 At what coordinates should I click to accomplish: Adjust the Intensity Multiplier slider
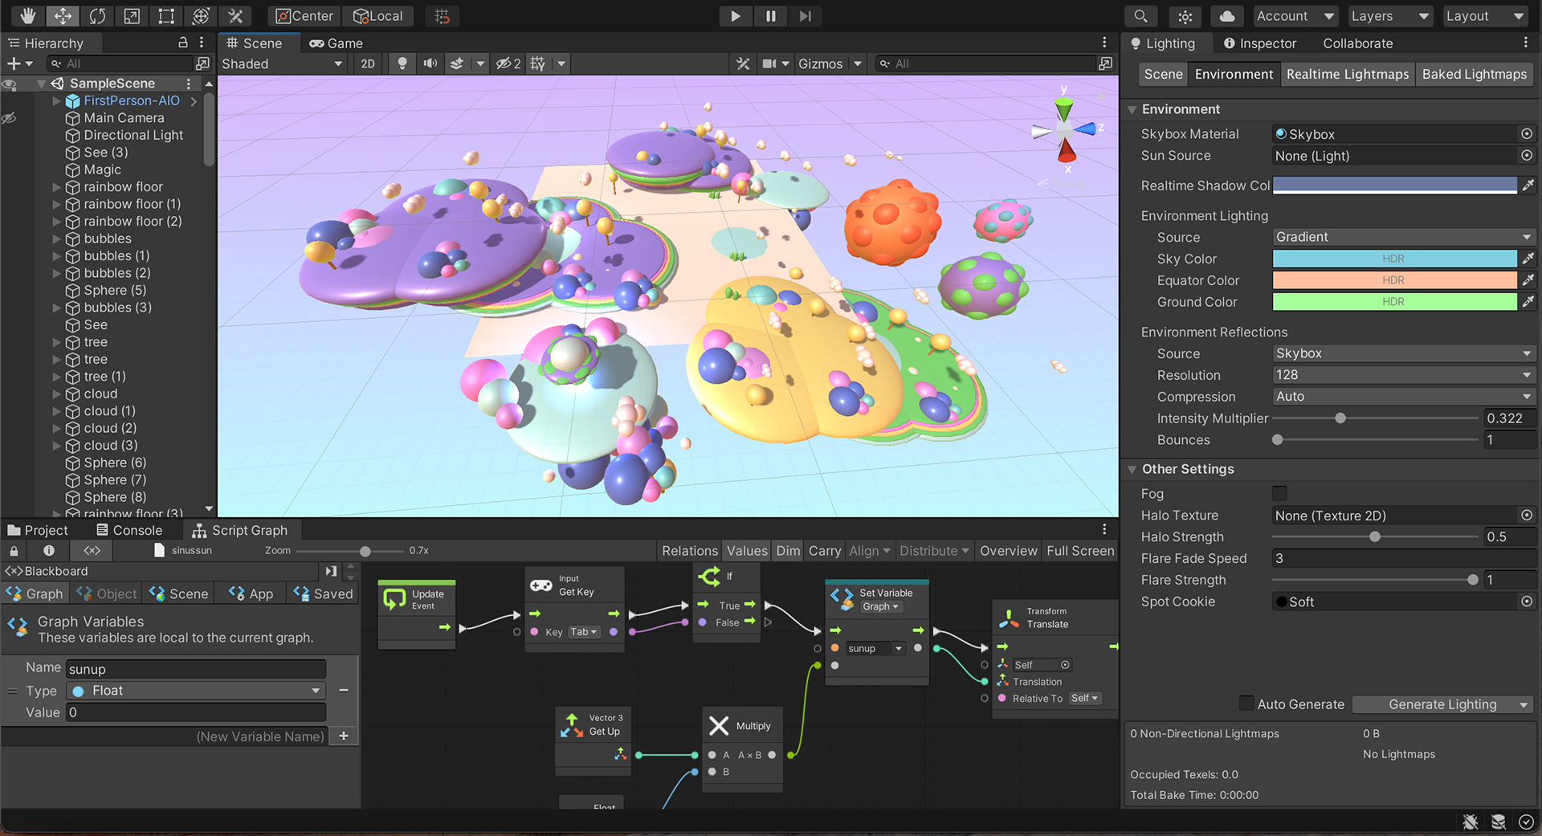coord(1340,418)
